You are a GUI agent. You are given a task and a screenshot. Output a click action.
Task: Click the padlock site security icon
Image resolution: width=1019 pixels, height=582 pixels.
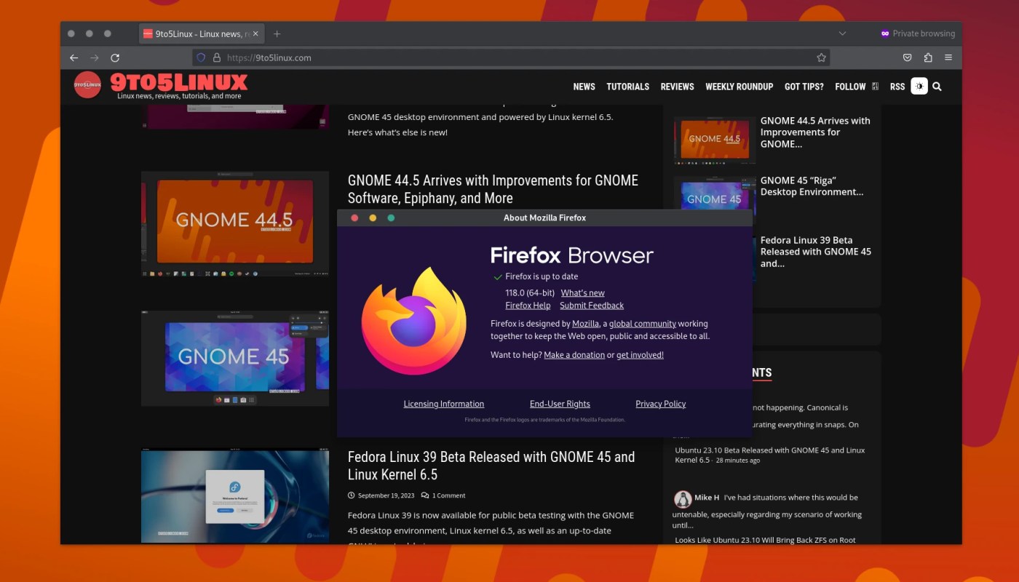(216, 57)
